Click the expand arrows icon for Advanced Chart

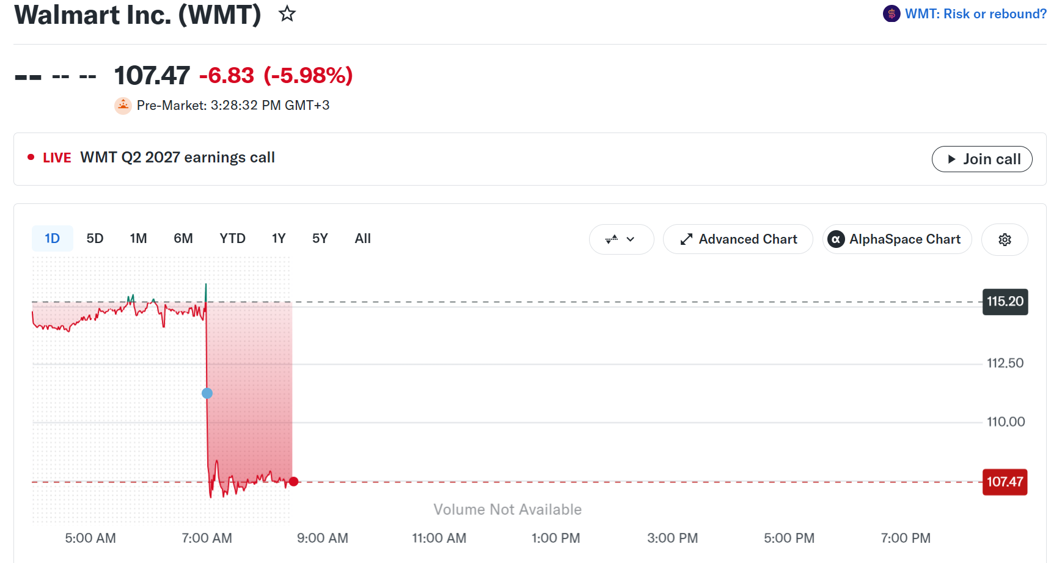(686, 239)
